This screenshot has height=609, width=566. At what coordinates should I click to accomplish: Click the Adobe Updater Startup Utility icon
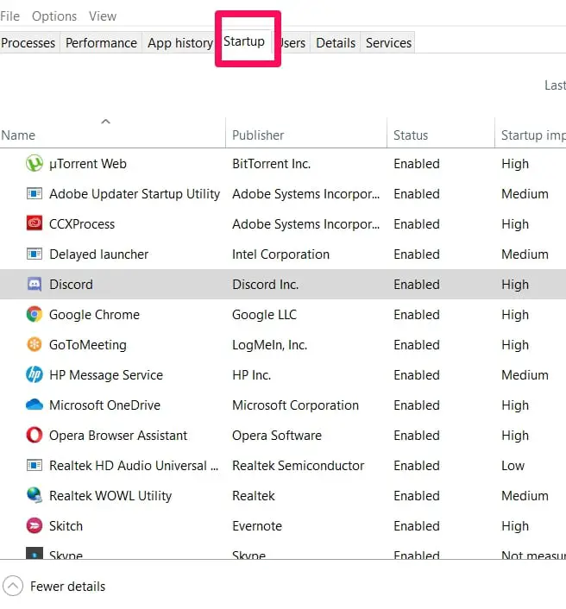pos(35,193)
